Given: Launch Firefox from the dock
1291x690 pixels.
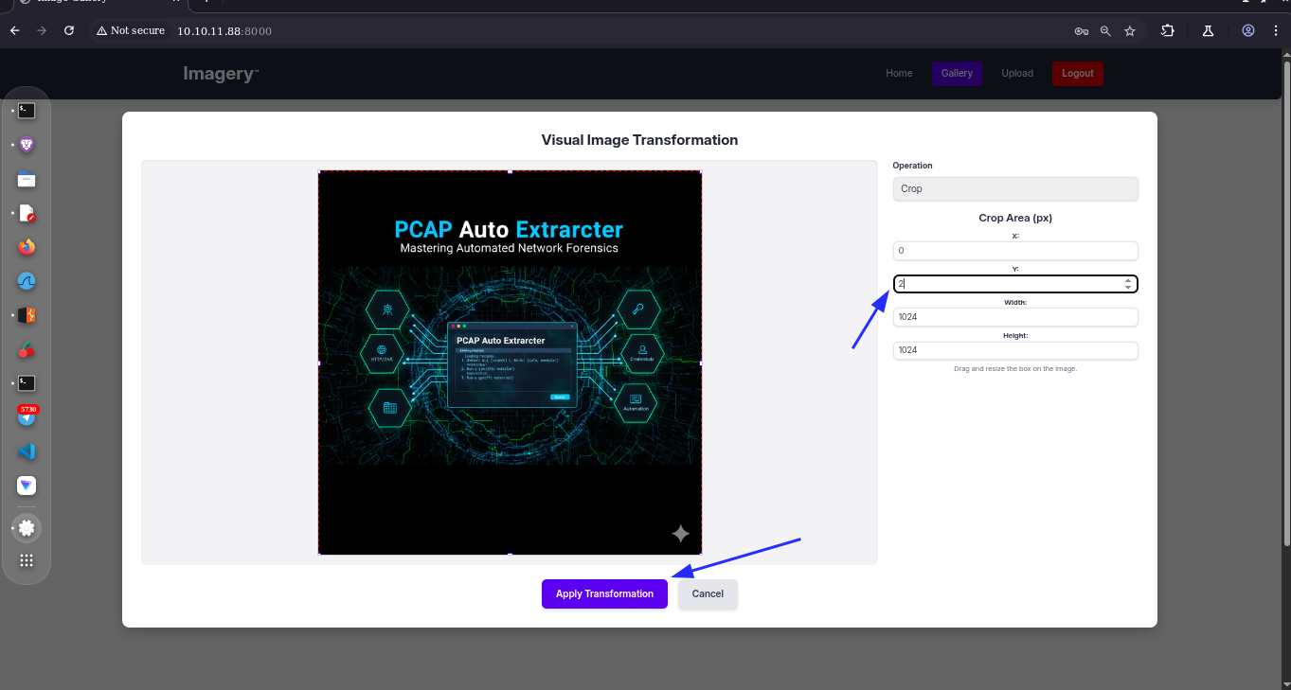Looking at the screenshot, I should [27, 247].
